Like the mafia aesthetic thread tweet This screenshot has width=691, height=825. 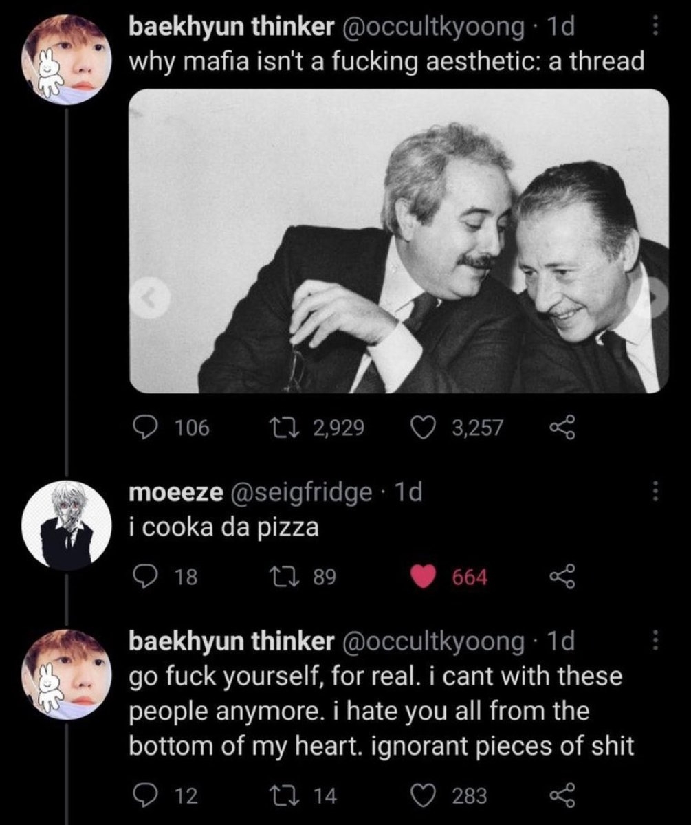(419, 428)
